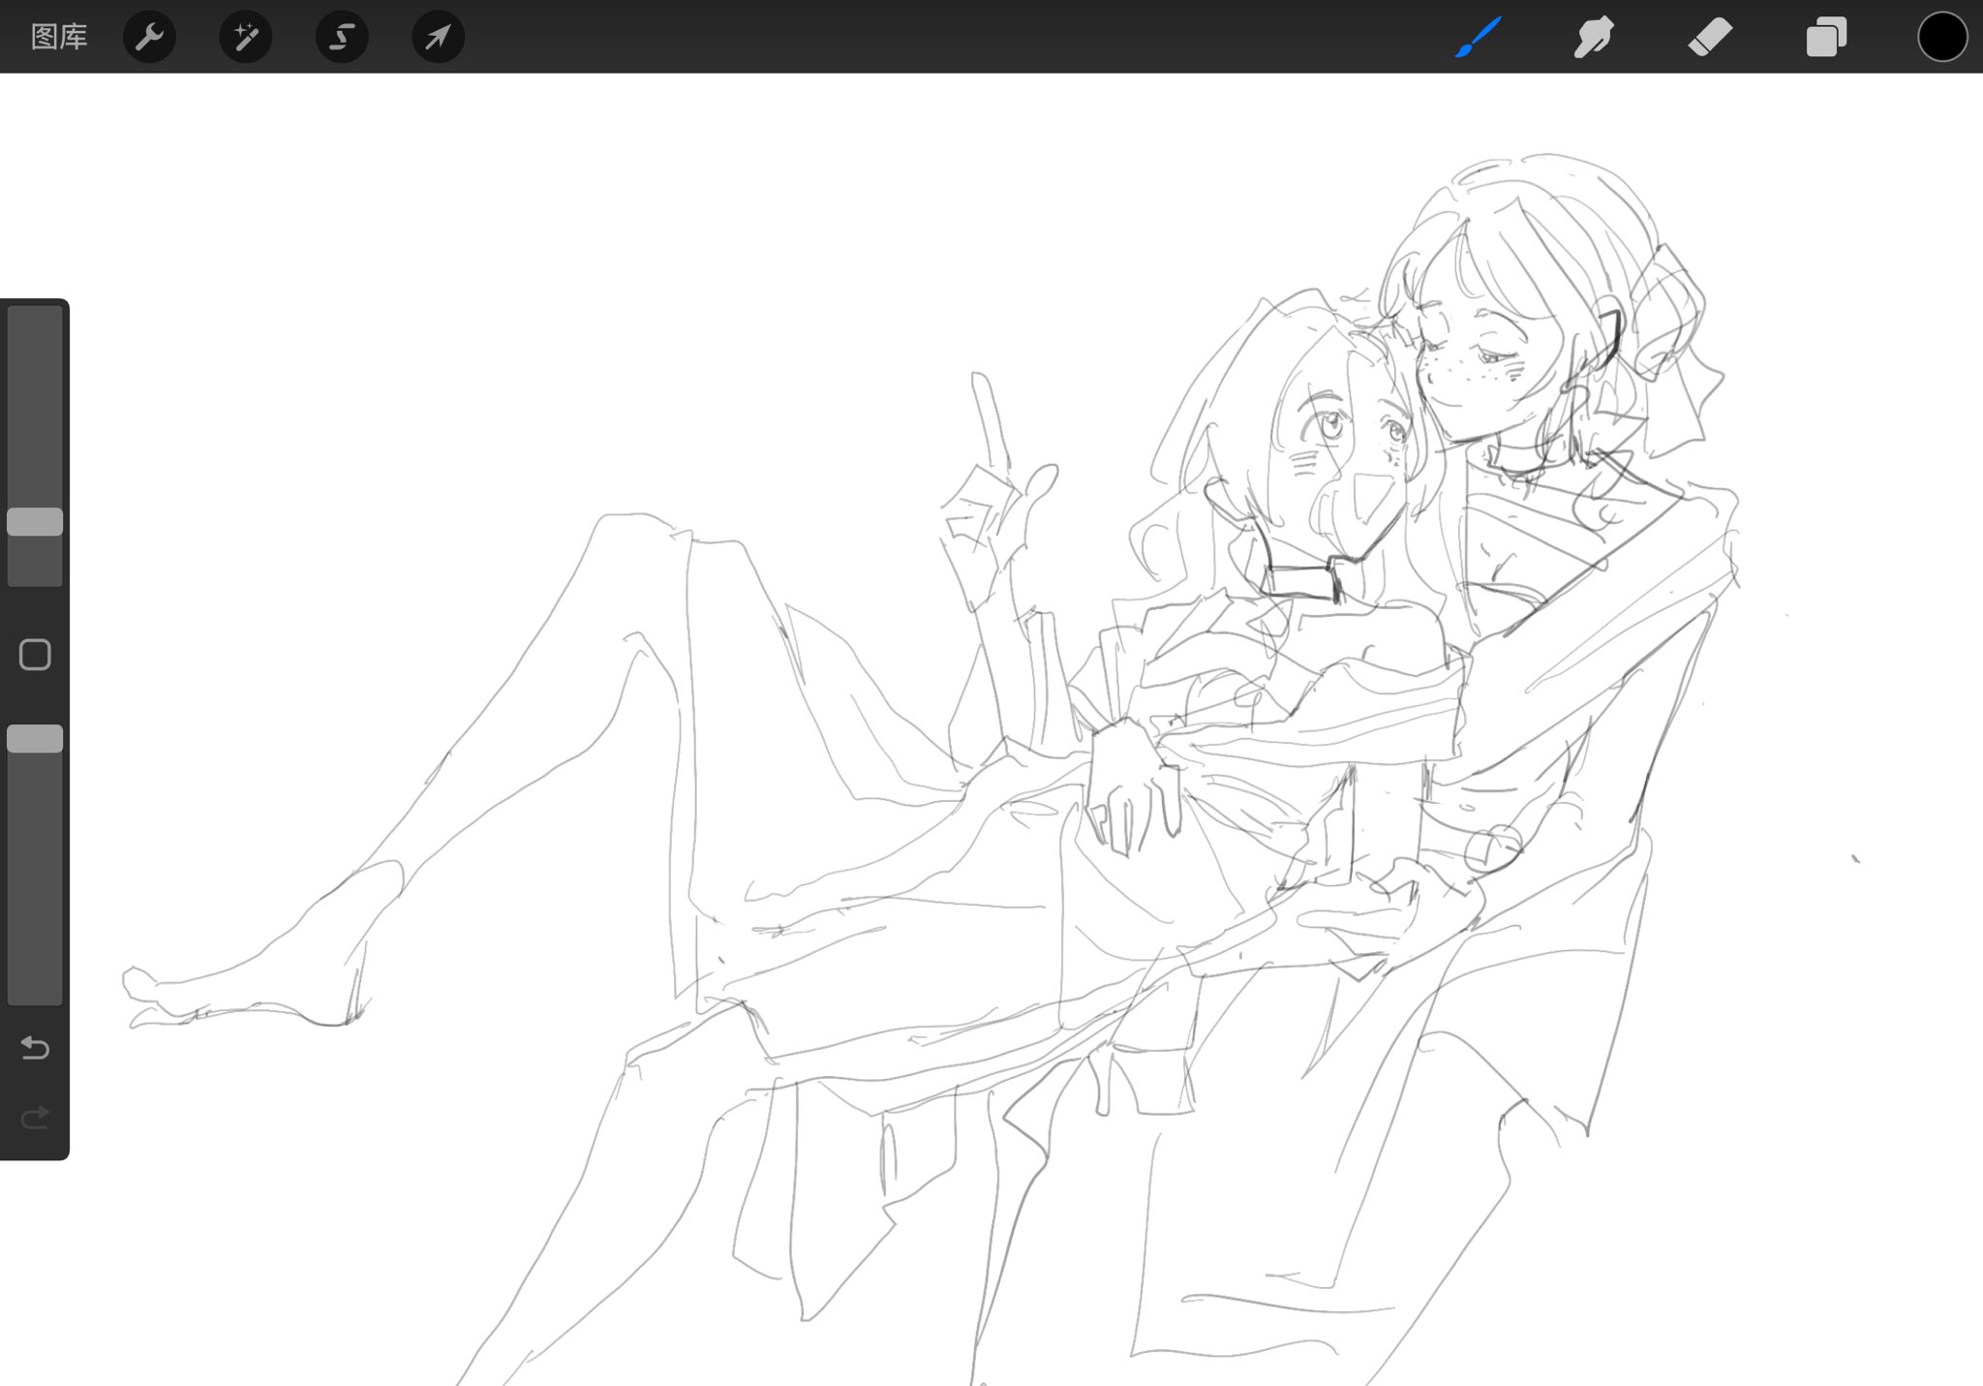Activate the Transform arrow tool
This screenshot has height=1386, width=1983.
(x=438, y=37)
